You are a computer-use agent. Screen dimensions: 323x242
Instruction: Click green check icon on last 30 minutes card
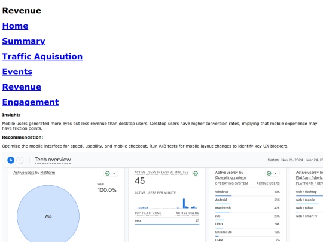[196, 173]
